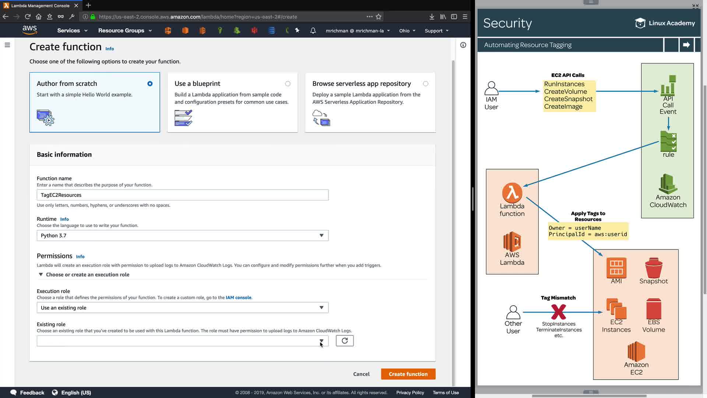Open the Python 3.7 Runtime dropdown

[182, 235]
